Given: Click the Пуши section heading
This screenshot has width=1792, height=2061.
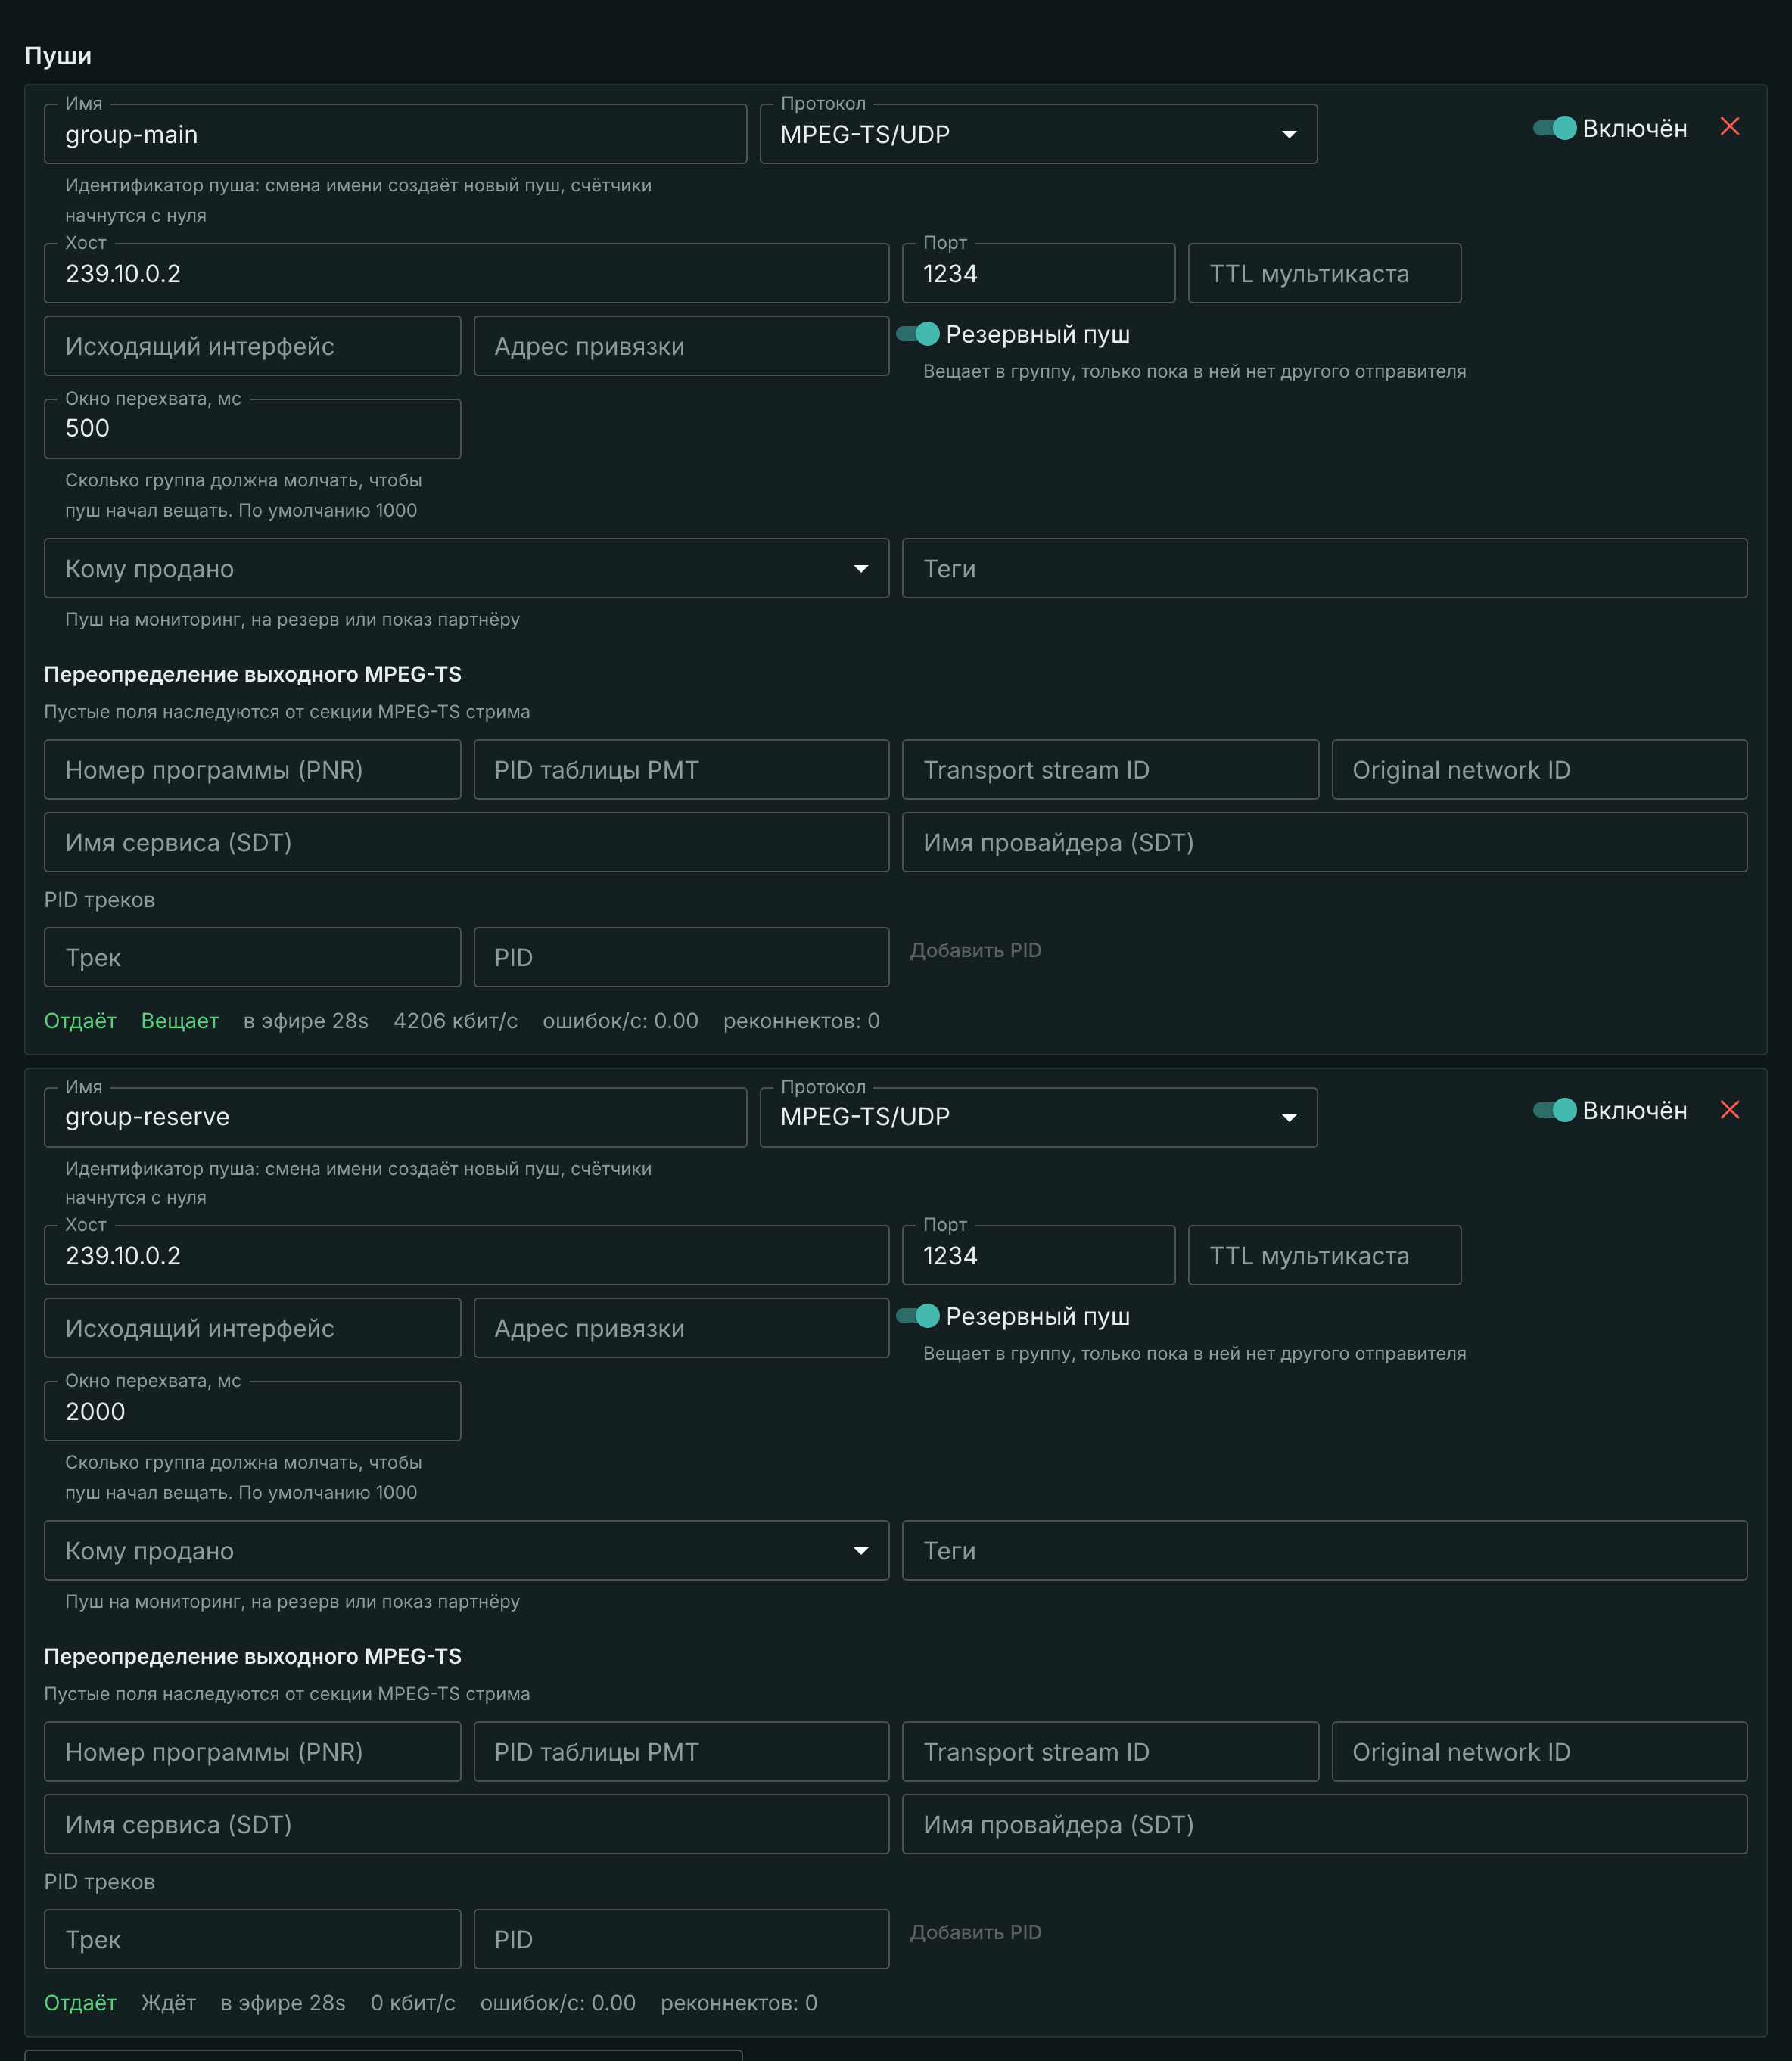Looking at the screenshot, I should click(x=58, y=56).
